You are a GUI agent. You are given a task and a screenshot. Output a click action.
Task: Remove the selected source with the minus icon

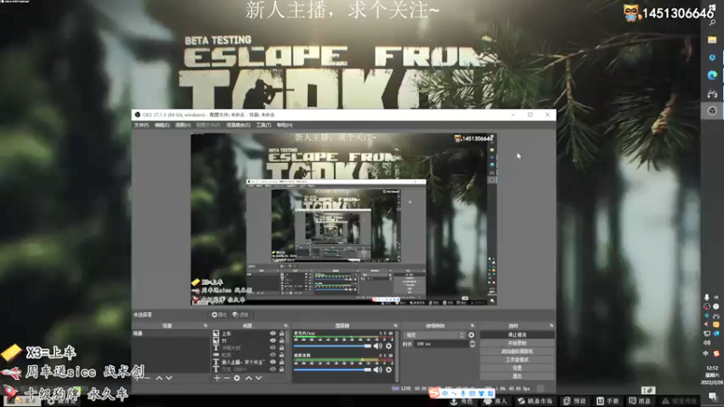(x=227, y=378)
